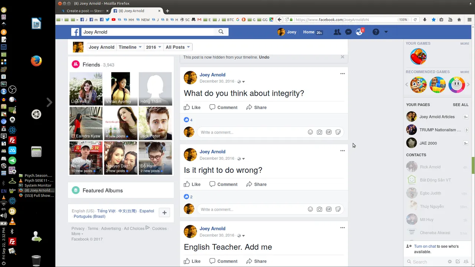Bookmark this page with star icon
The image size is (475, 267).
[433, 20]
